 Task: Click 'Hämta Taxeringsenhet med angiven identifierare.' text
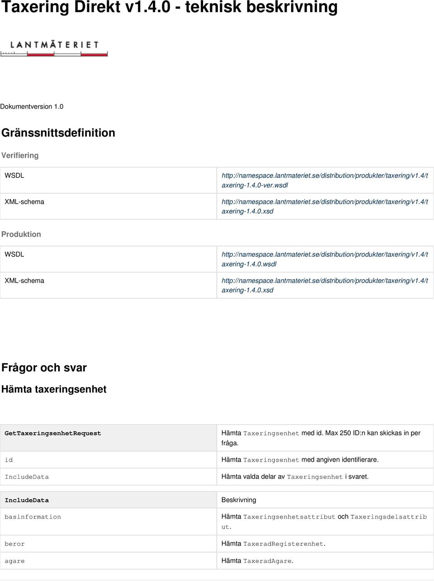click(x=300, y=460)
